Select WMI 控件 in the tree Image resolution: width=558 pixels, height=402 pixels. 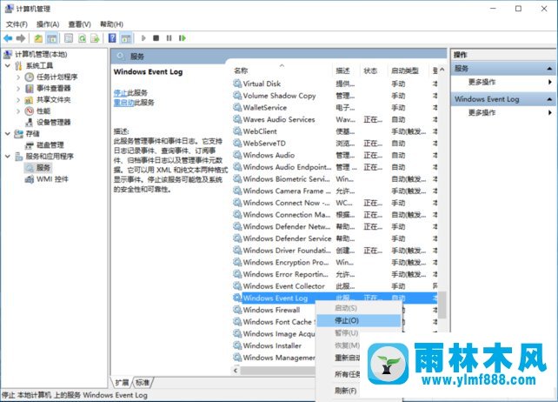[x=52, y=179]
